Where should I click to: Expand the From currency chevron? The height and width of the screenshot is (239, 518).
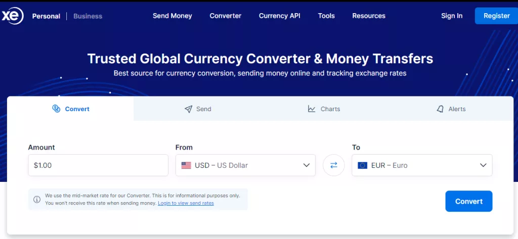(x=306, y=165)
